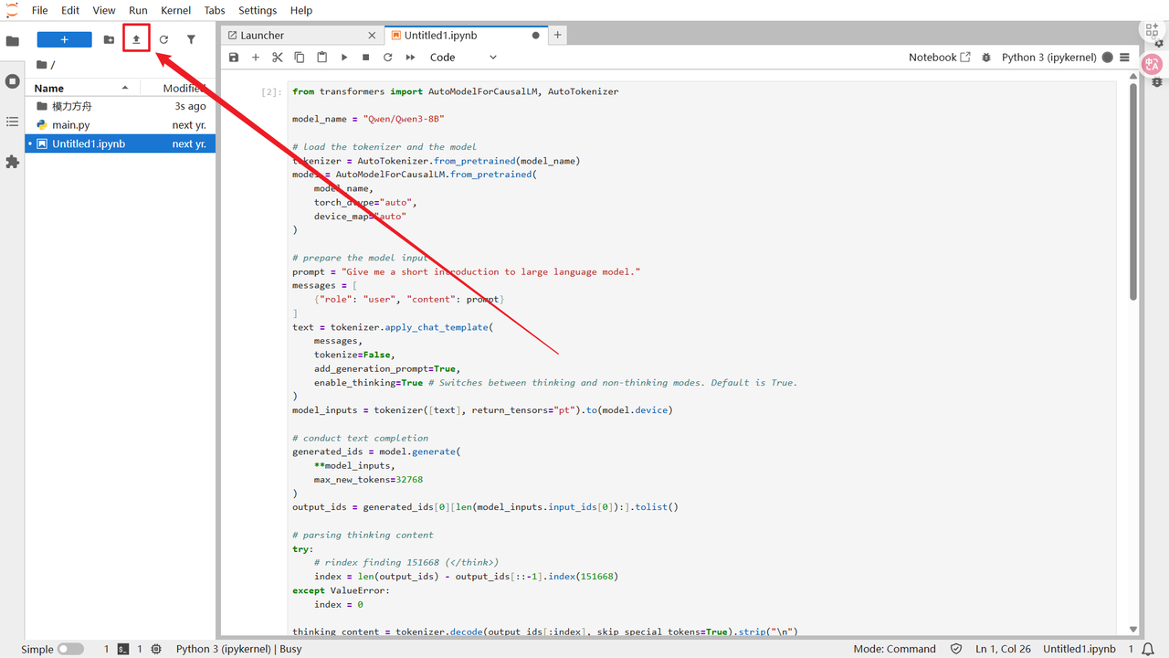The height and width of the screenshot is (658, 1169).
Task: Close the Launcher tab
Action: click(372, 35)
